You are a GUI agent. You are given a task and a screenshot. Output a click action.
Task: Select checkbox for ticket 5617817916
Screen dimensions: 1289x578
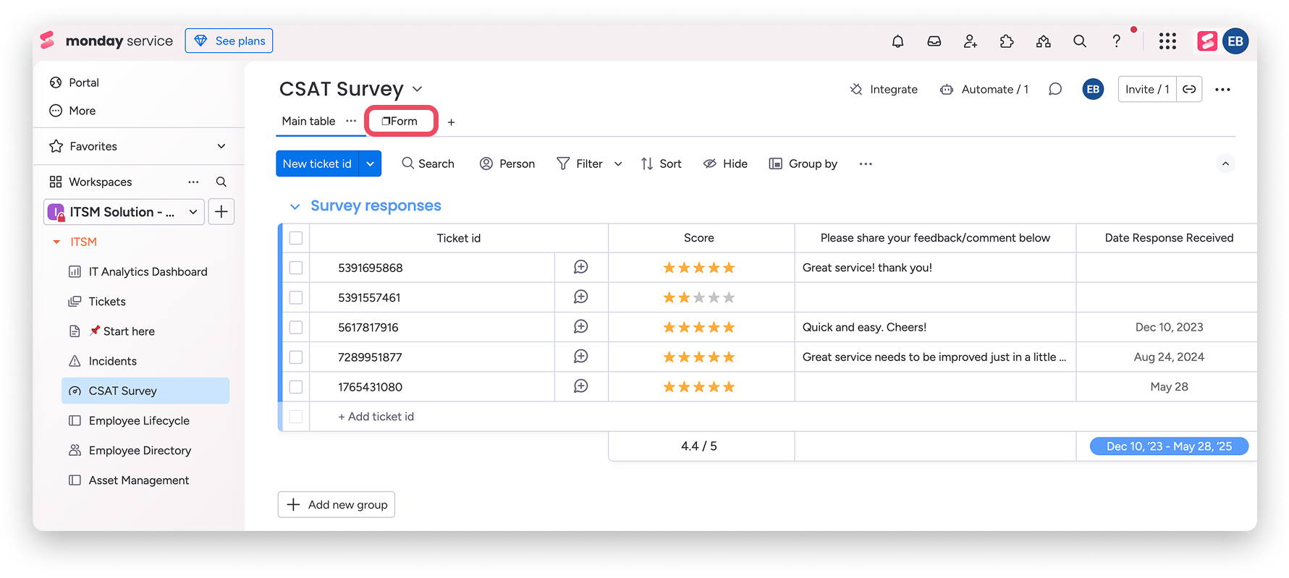pyautogui.click(x=296, y=327)
